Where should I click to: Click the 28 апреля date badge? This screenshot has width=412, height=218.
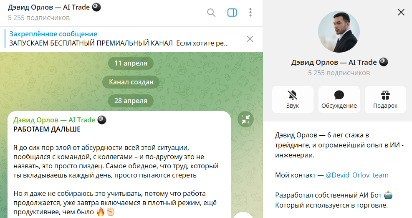click(131, 101)
